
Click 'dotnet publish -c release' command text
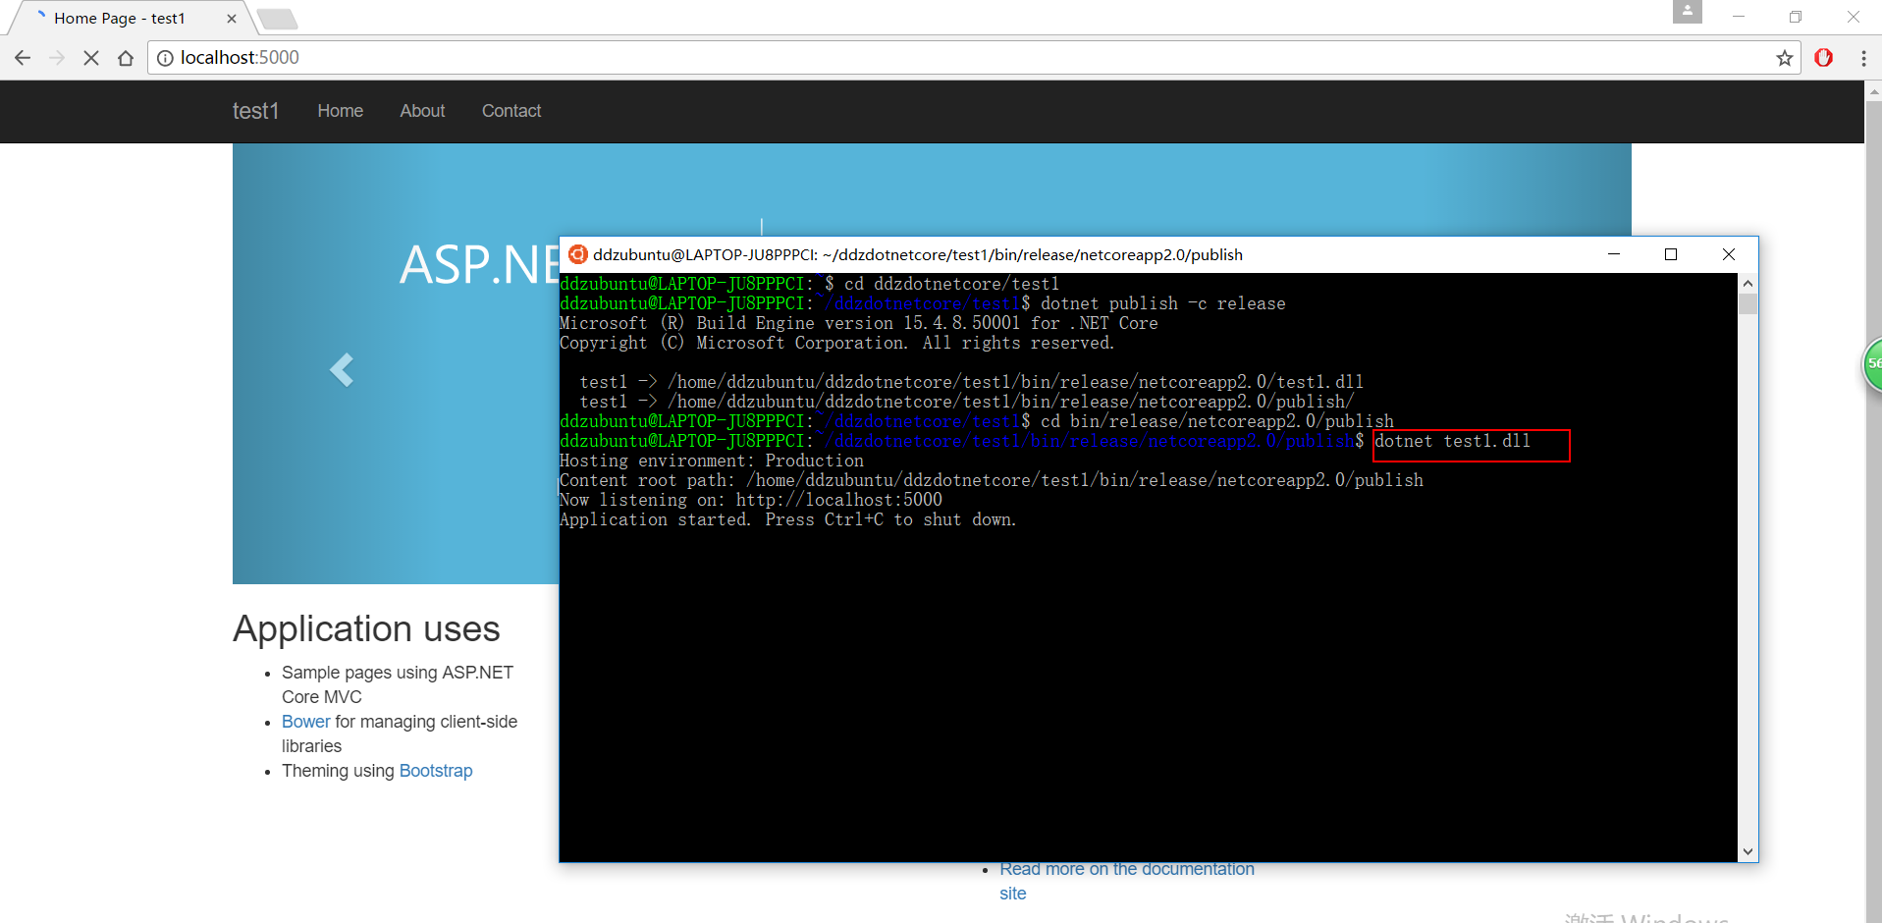pos(1163,303)
